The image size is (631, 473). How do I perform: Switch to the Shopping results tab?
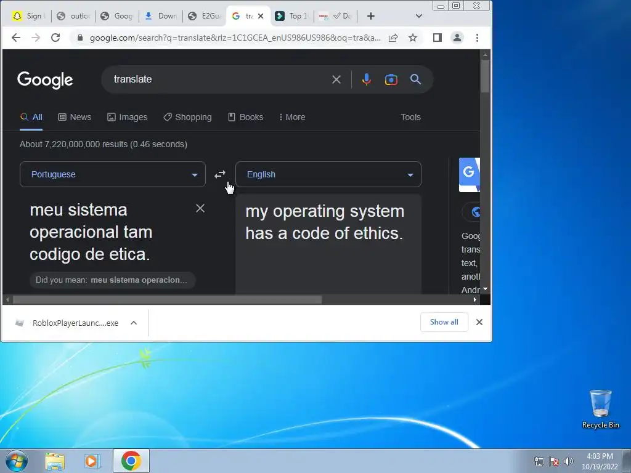pos(187,117)
